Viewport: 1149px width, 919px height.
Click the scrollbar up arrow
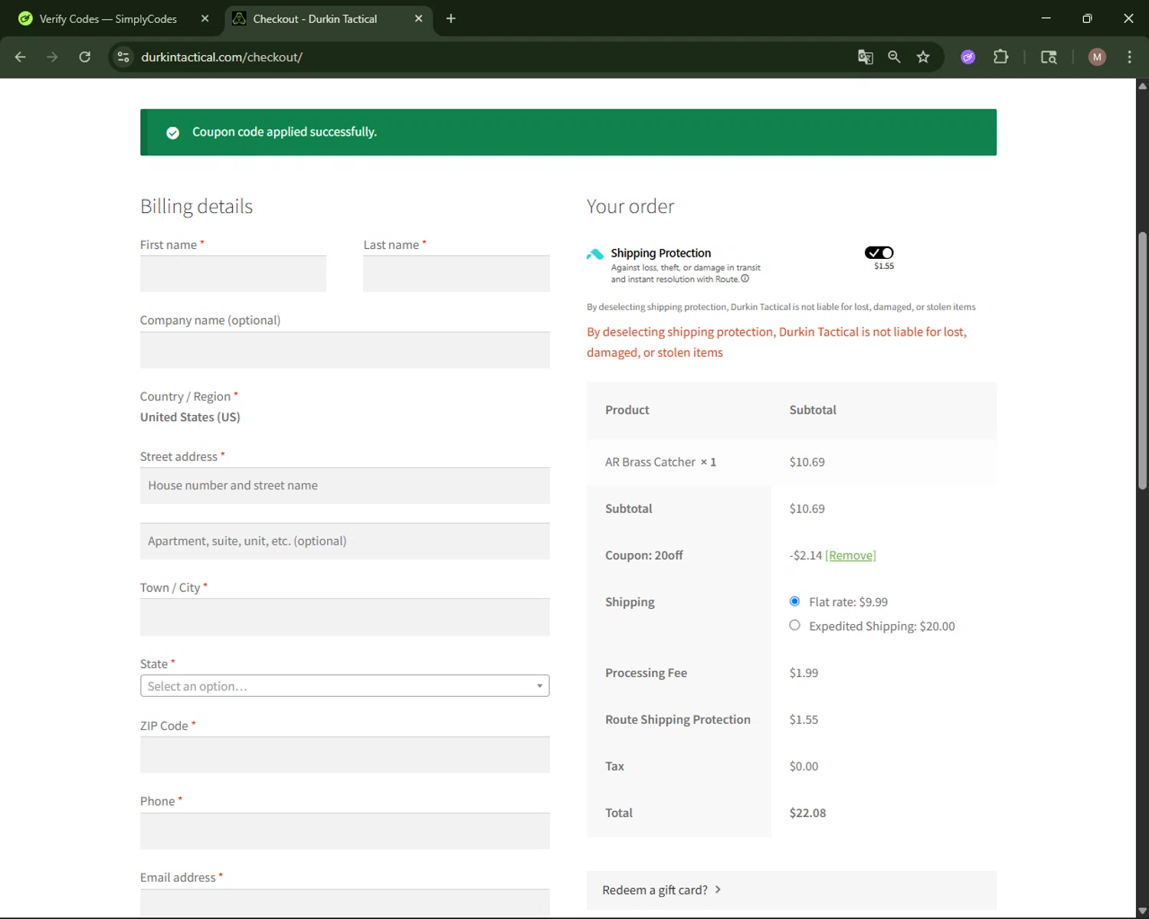click(1142, 85)
